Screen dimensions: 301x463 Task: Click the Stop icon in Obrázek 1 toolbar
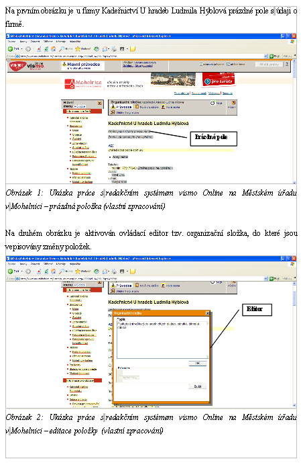39,49
